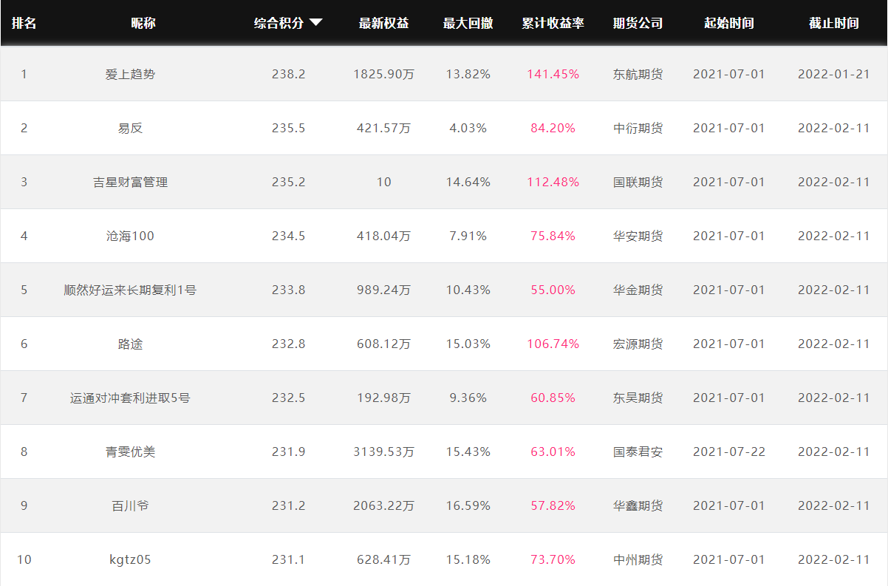This screenshot has width=888, height=586.
Task: Select the cumulative return 141.45%
Action: coord(553,74)
